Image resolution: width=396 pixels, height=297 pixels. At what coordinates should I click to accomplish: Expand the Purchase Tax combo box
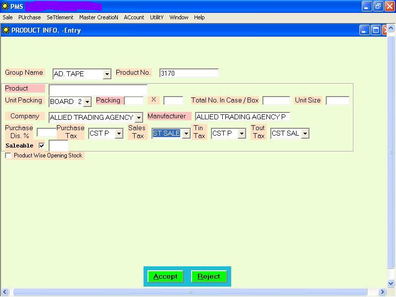[x=119, y=134]
